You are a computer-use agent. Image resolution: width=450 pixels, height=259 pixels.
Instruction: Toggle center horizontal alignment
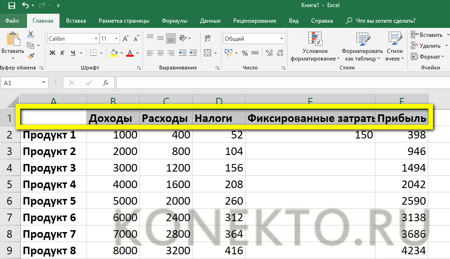(x=160, y=53)
